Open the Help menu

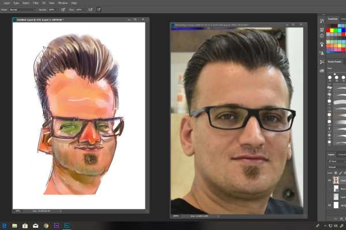(74, 3)
